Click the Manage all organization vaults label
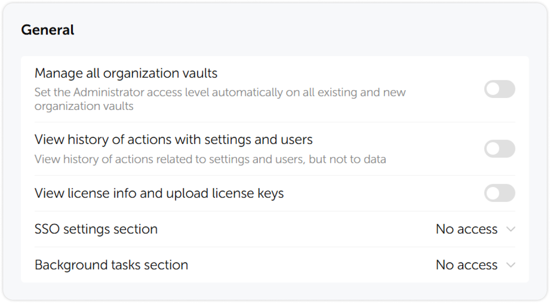 pyautogui.click(x=126, y=73)
